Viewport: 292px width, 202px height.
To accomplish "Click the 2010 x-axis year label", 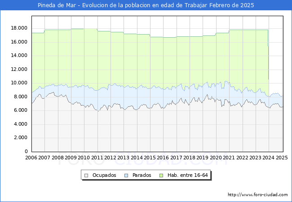I will [x=84, y=158].
